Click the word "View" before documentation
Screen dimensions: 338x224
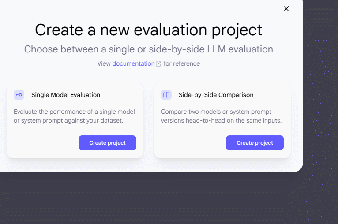tap(104, 63)
